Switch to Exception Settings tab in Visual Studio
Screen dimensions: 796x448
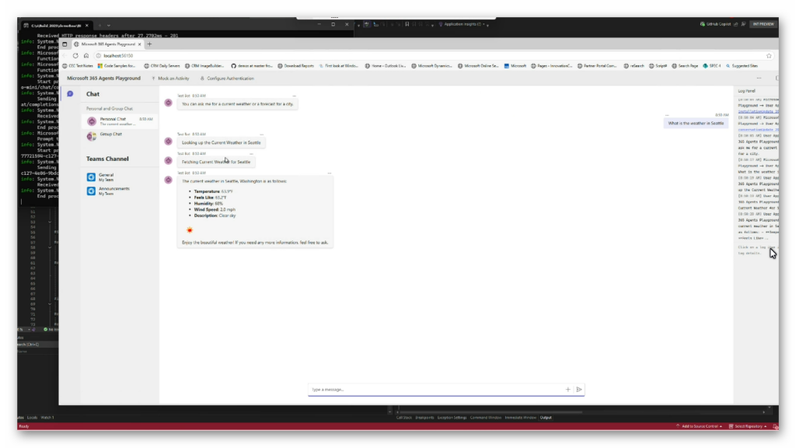click(x=452, y=418)
